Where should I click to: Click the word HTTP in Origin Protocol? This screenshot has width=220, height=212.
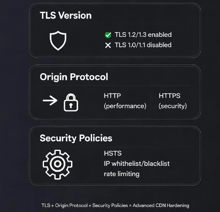tap(112, 96)
